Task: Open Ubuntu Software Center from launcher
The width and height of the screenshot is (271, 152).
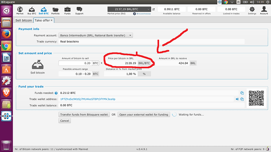Action: pyautogui.click(x=6, y=70)
